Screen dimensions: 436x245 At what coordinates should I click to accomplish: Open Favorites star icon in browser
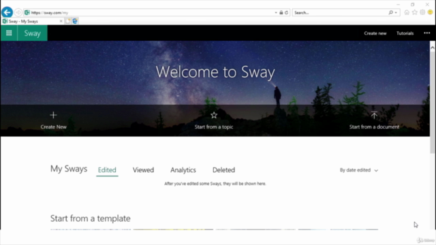tap(415, 12)
